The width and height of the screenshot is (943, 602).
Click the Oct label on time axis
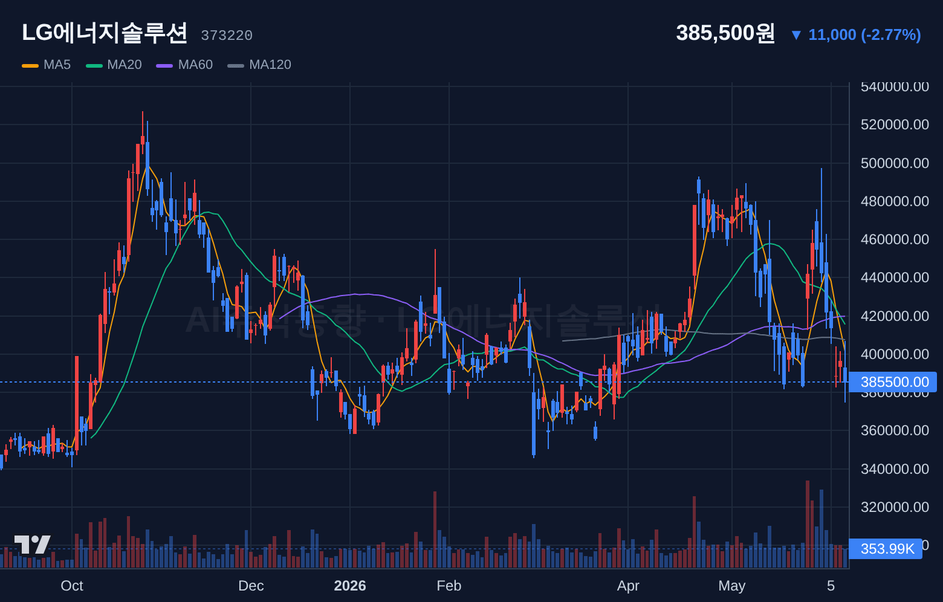click(x=72, y=586)
